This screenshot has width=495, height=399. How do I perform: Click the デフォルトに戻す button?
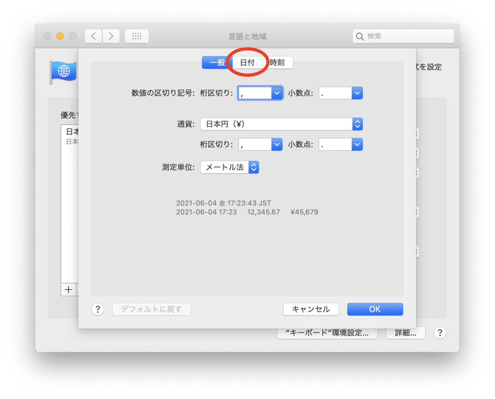click(x=151, y=309)
